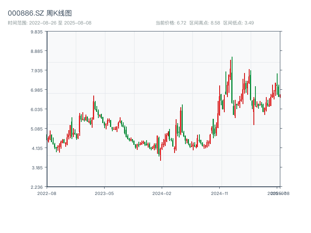Select the 时间范围 date range text
The image size is (311, 233).
[x=49, y=23]
